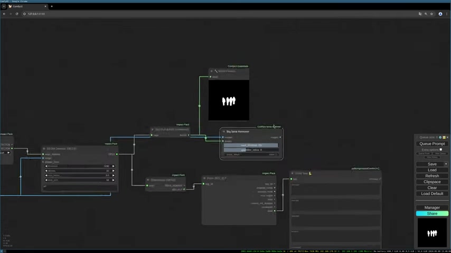
Task: Select the ComfyUI browser tab
Action: 27,6
